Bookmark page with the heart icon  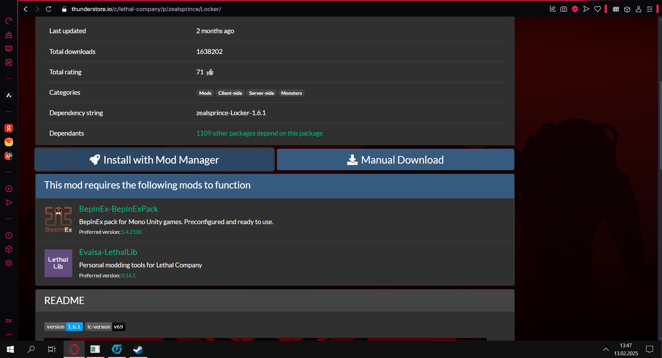tap(598, 9)
